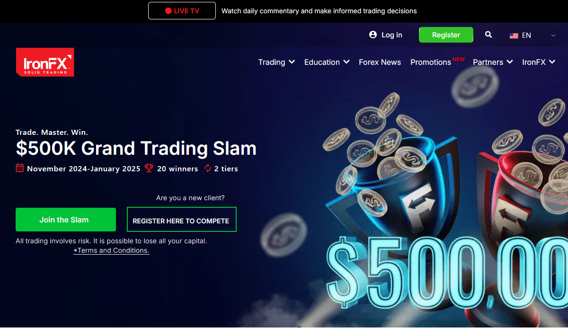Open the search magnifier icon
This screenshot has height=336, width=568.
488,35
